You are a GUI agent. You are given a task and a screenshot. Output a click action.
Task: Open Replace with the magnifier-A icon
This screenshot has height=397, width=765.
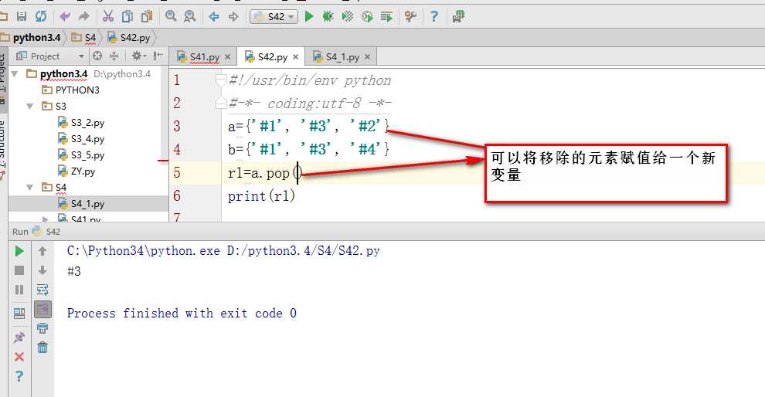click(190, 16)
